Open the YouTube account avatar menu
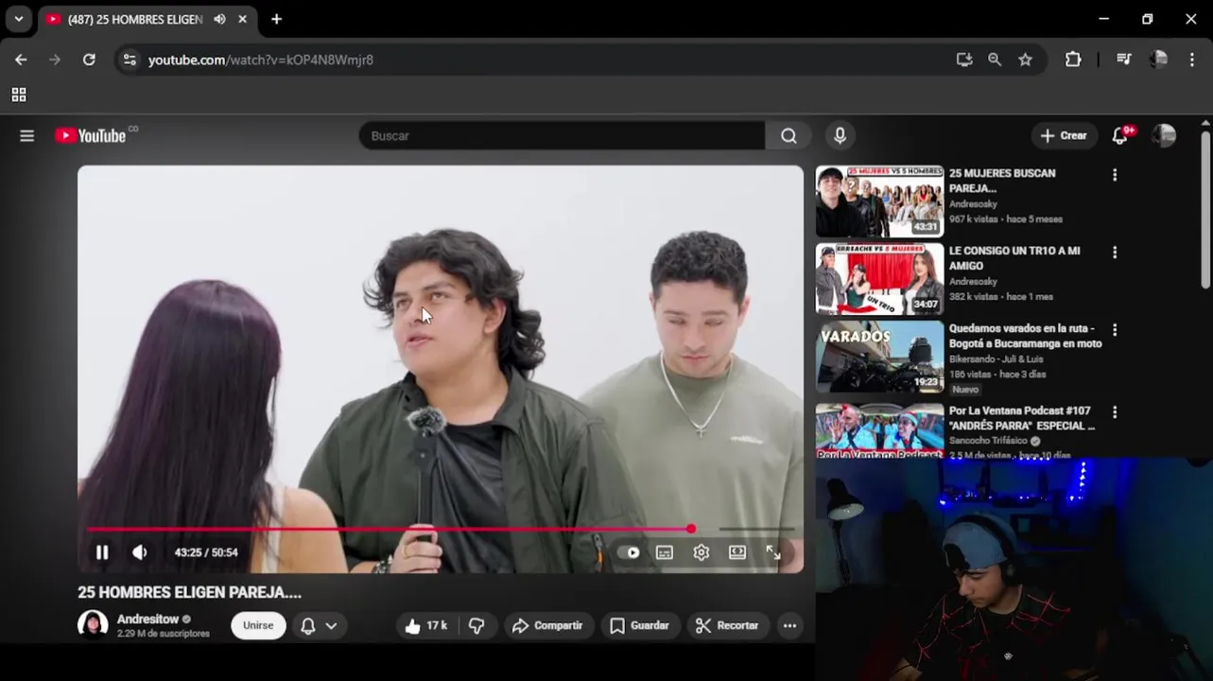1213x681 pixels. click(x=1164, y=135)
